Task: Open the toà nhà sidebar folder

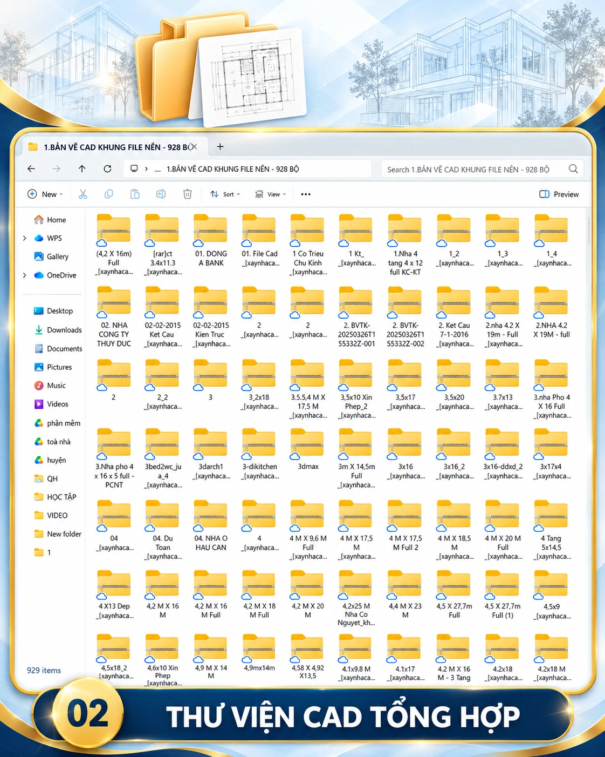Action: coord(52,442)
